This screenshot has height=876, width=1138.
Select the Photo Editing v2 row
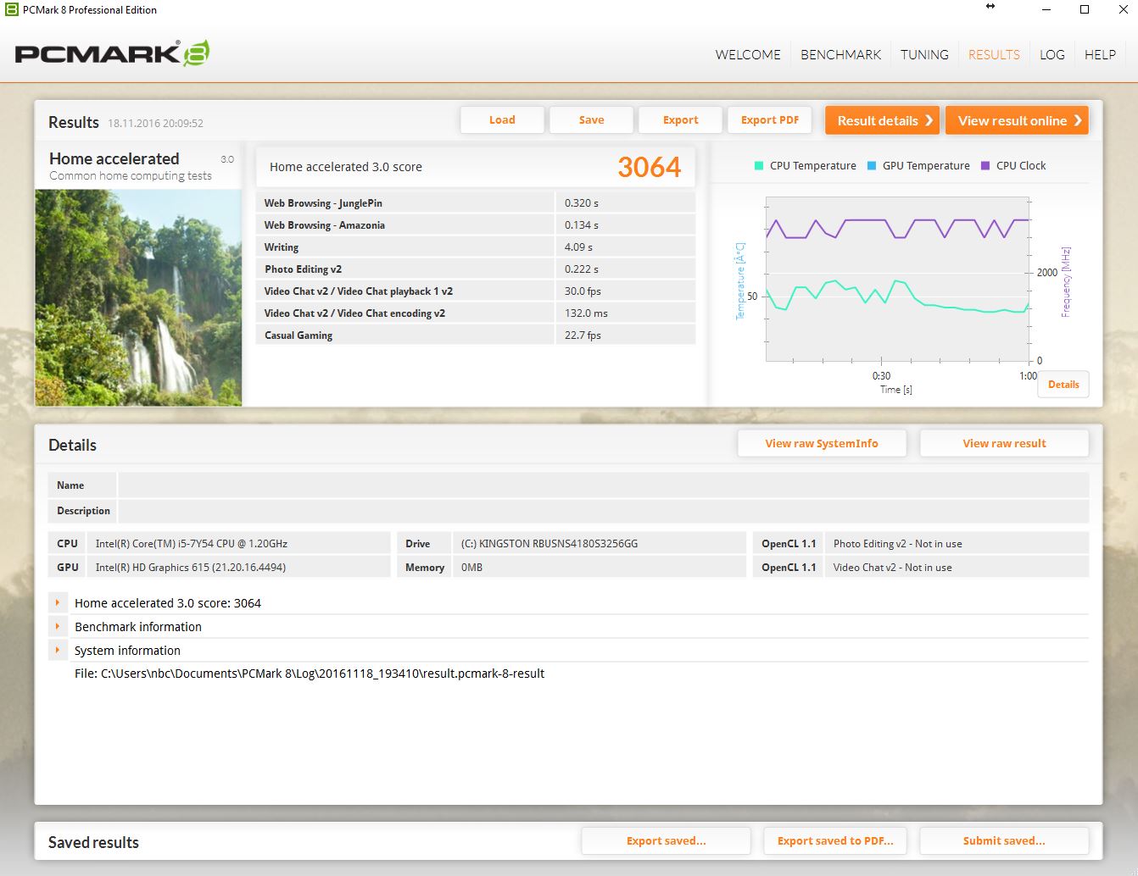pyautogui.click(x=476, y=269)
